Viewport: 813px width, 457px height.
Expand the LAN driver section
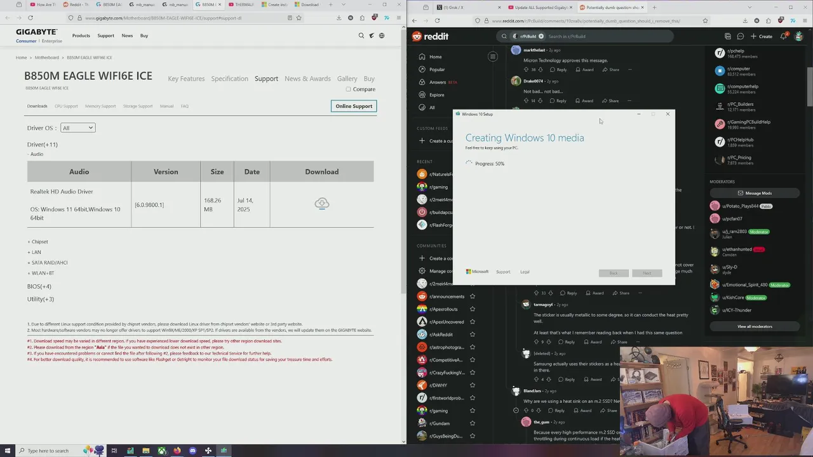(x=34, y=252)
